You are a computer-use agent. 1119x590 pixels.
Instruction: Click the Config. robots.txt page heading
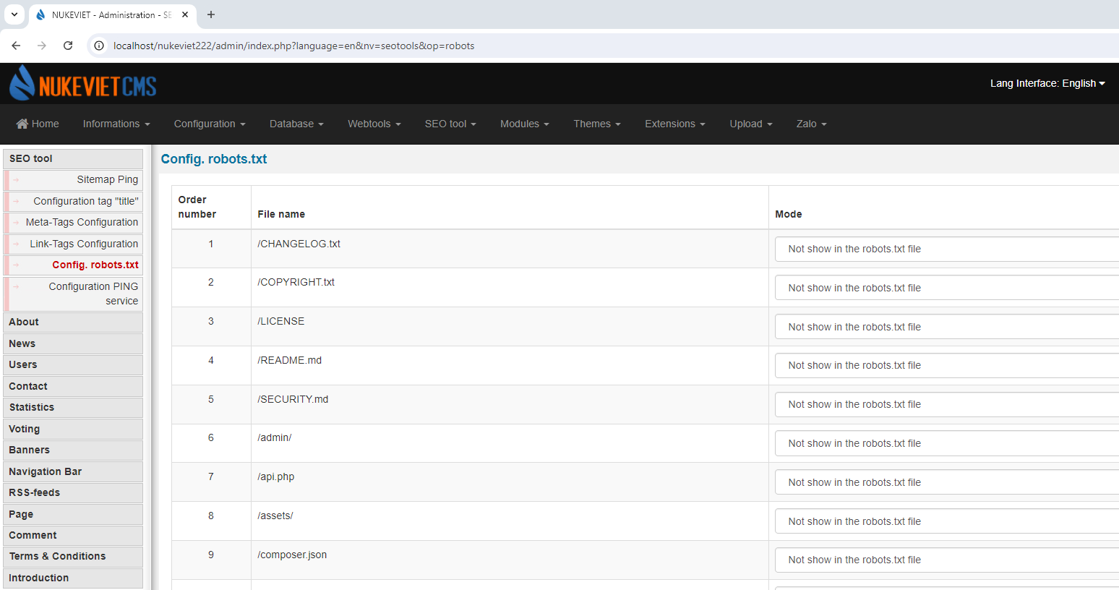coord(214,159)
